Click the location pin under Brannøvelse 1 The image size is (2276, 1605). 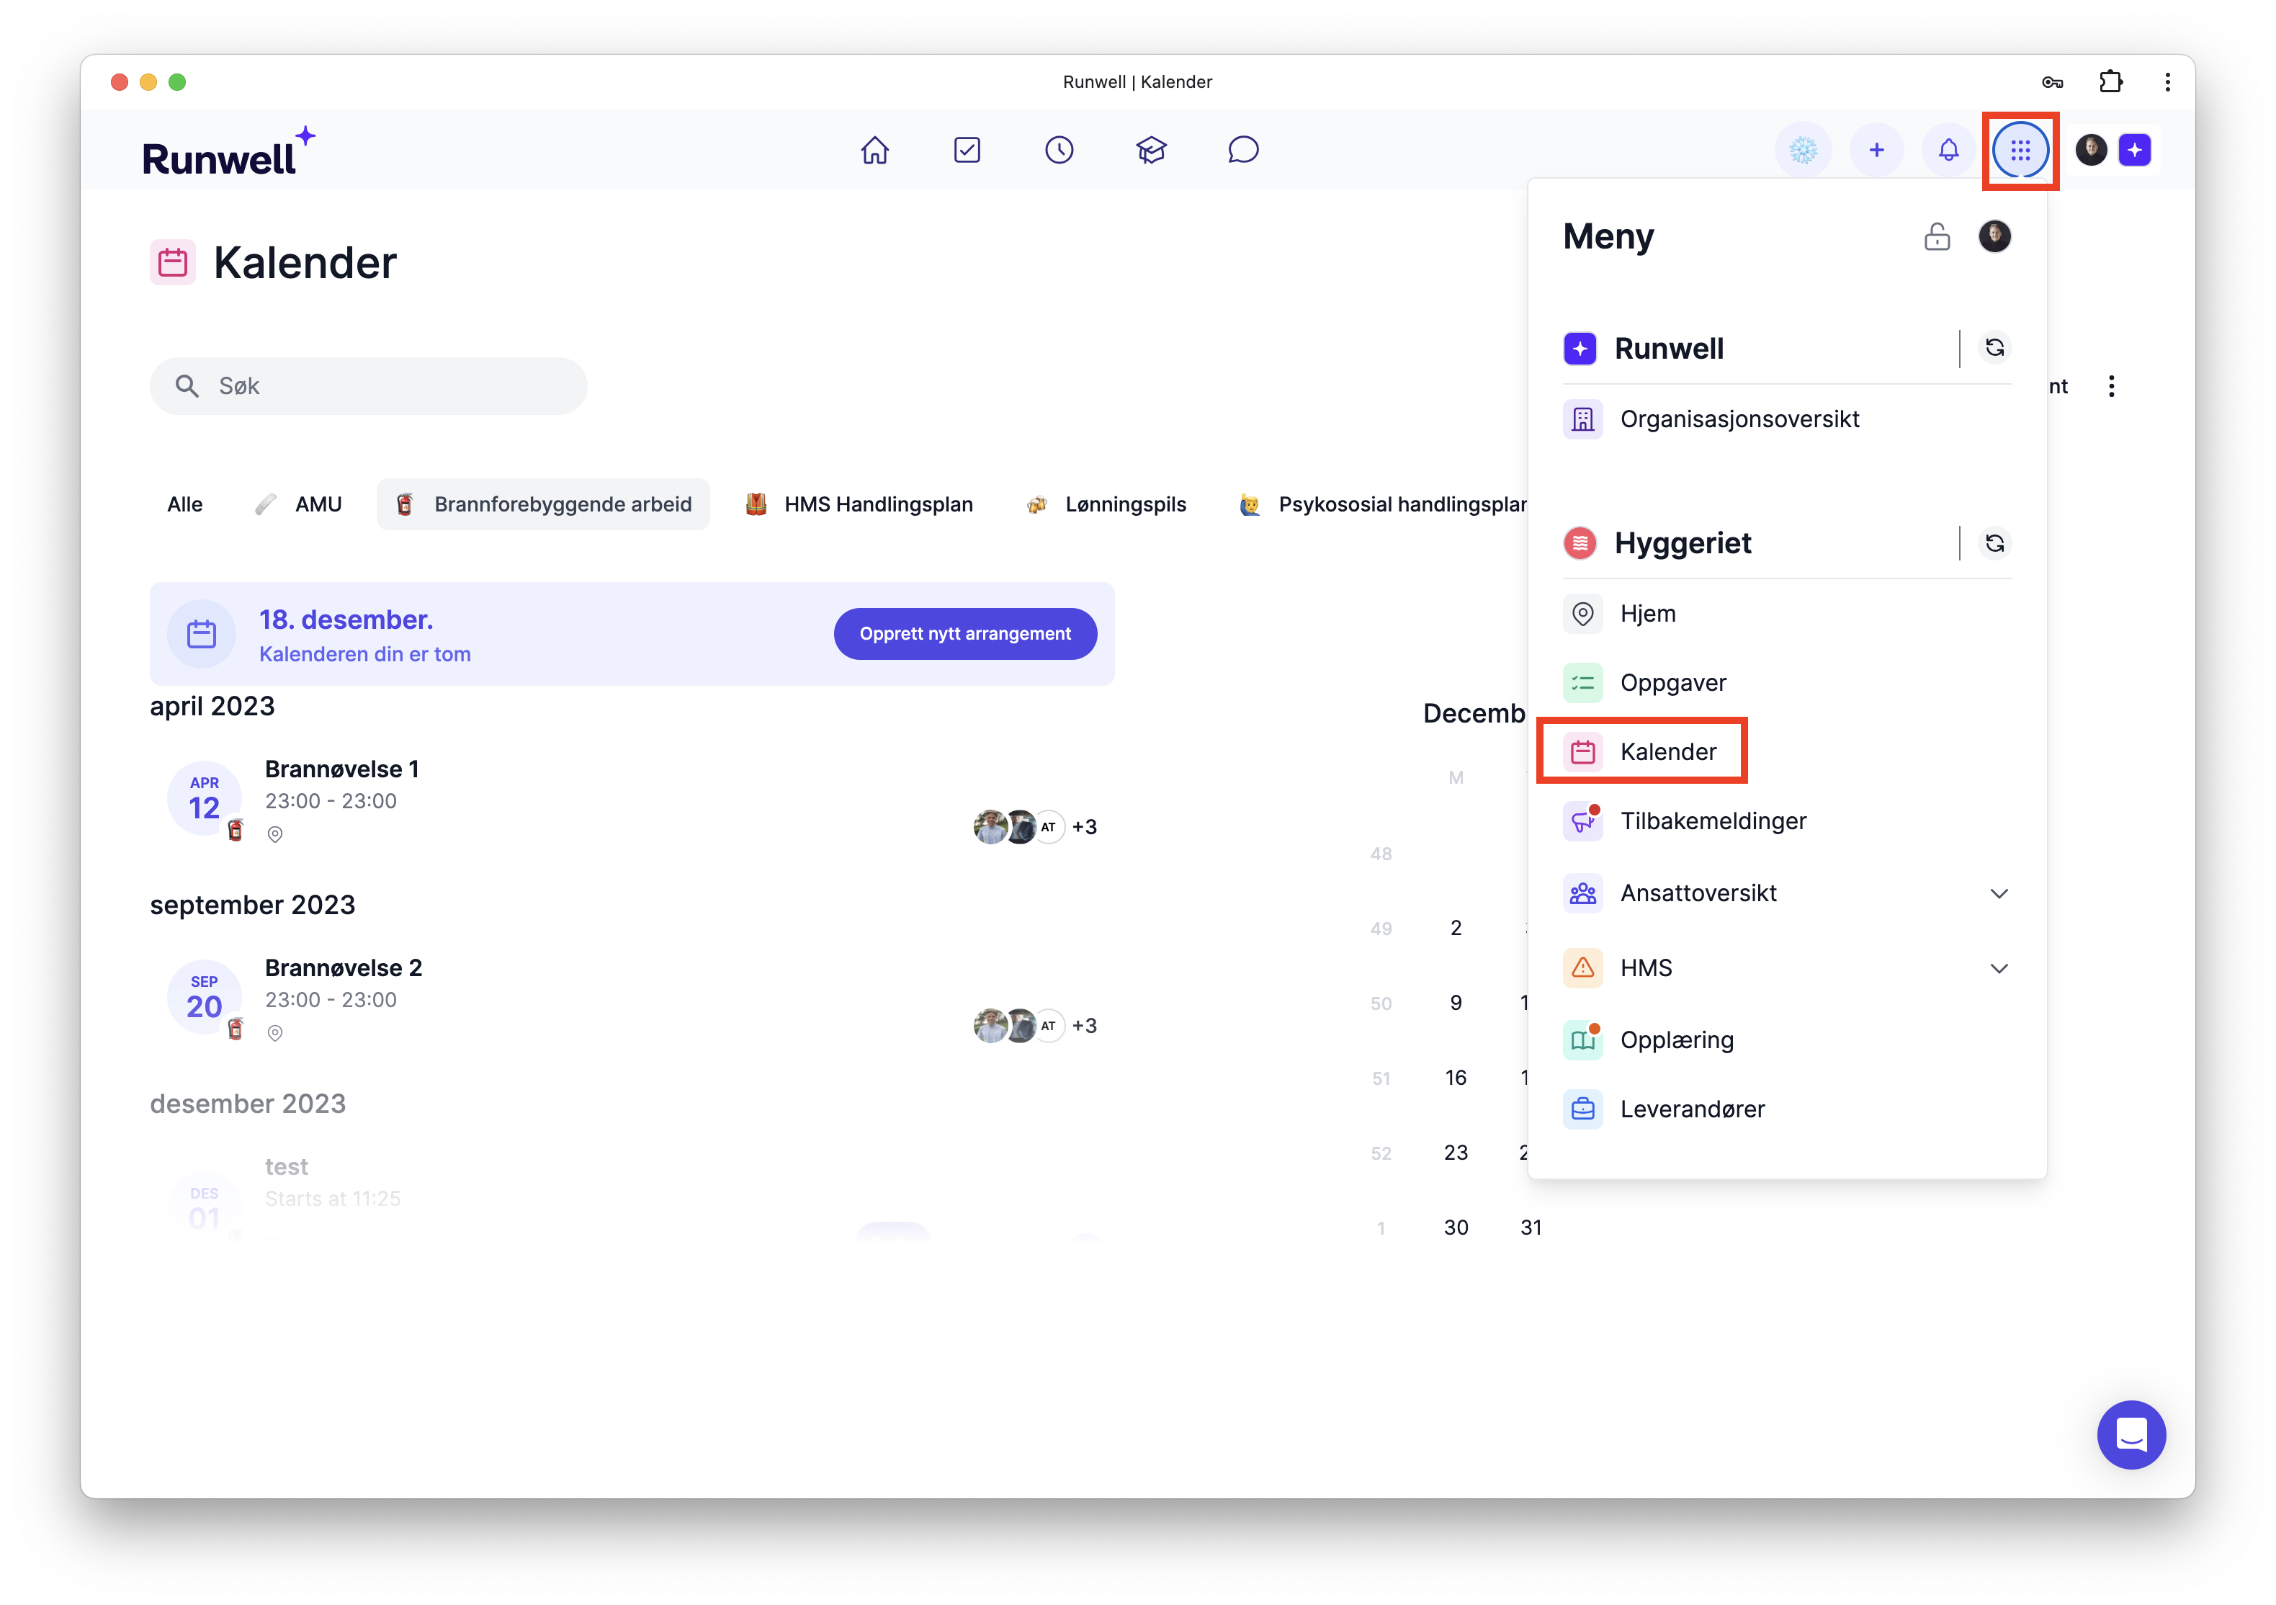[x=276, y=835]
